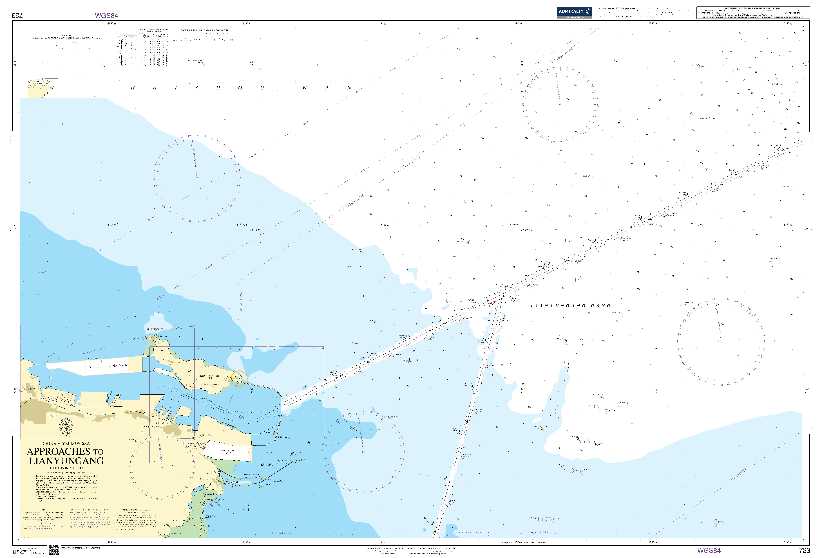Image resolution: width=822 pixels, height=558 pixels.
Task: Click the SOURCES heading at top left
Action: click(66, 35)
